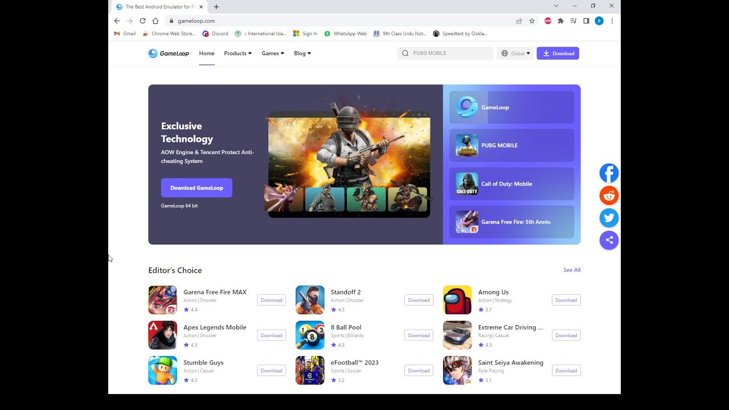
Task: Select PUBG MOBILE carousel tab
Action: pyautogui.click(x=511, y=145)
